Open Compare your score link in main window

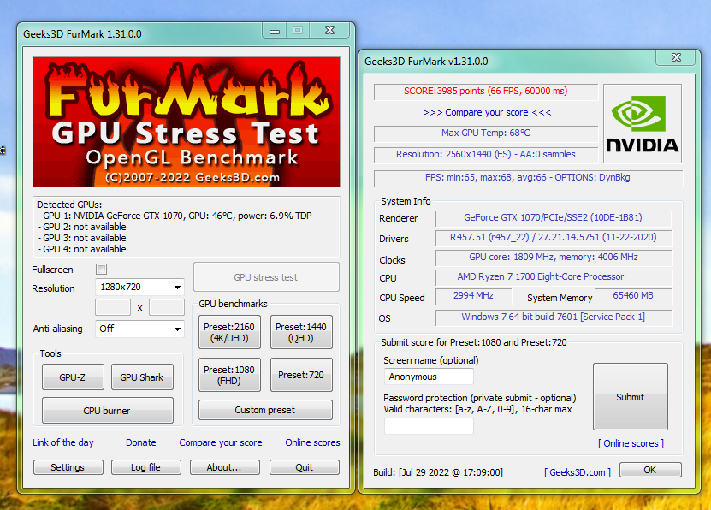click(x=221, y=442)
